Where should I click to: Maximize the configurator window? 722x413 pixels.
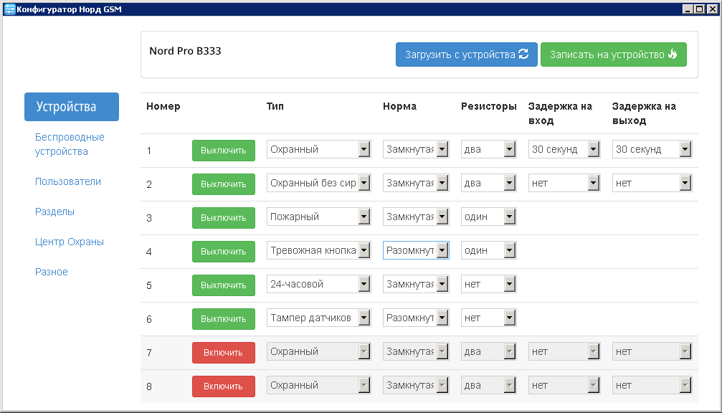point(699,9)
